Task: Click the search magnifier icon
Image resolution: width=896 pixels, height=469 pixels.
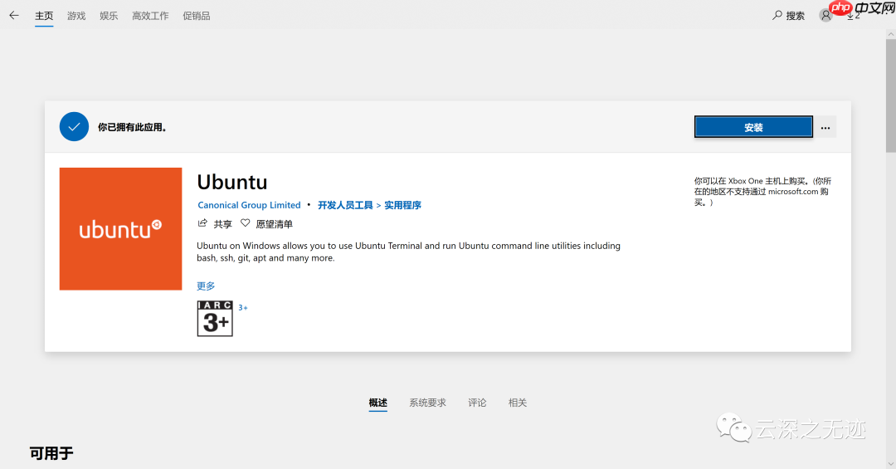Action: (777, 15)
